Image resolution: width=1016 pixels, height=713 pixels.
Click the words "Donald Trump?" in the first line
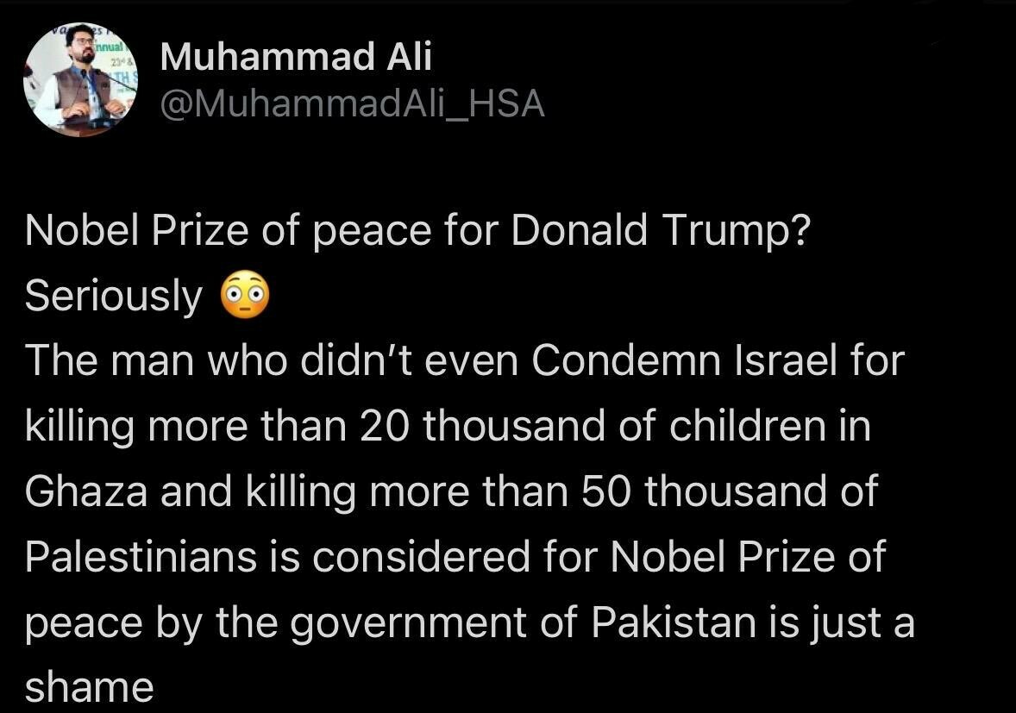661,230
